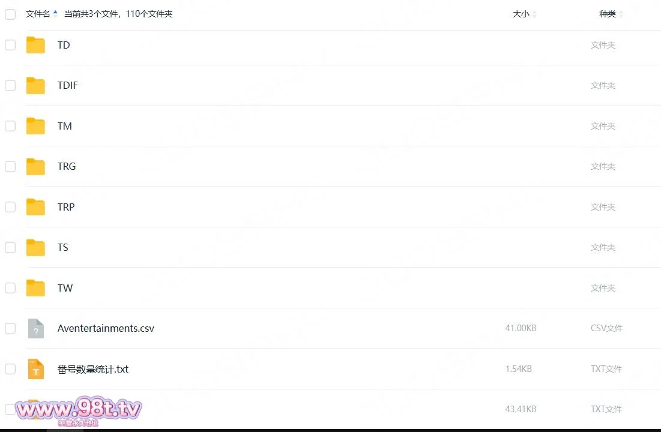Open the folder name TDIF
This screenshot has width=661, height=432.
tap(67, 86)
